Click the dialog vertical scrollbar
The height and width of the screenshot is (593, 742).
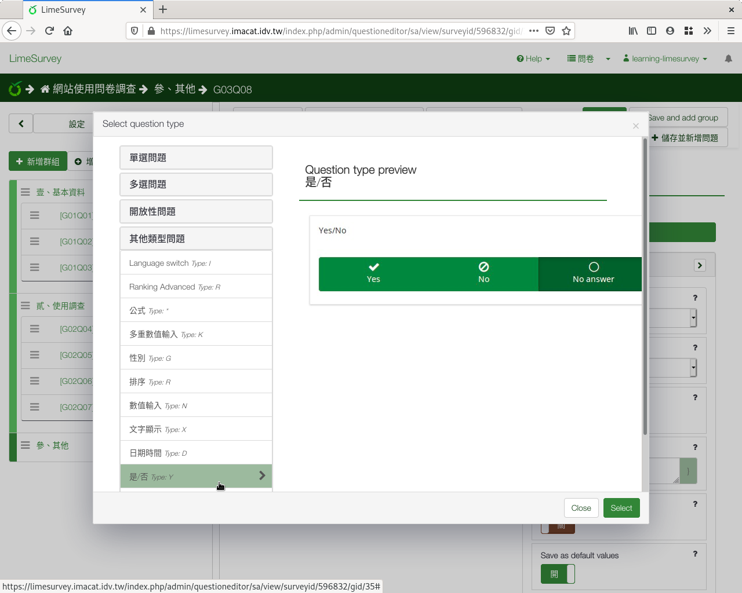[x=645, y=287]
